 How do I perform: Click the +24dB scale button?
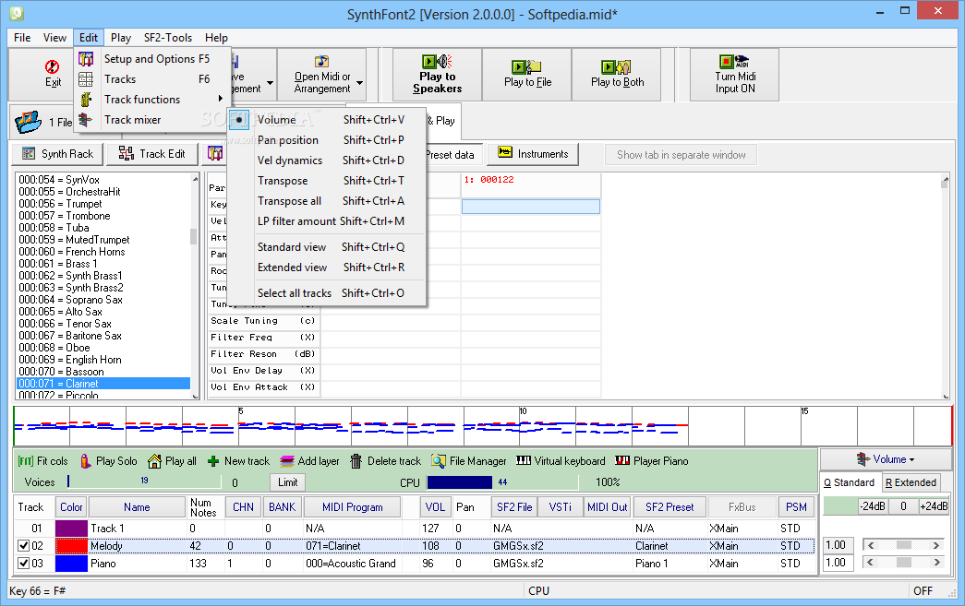[x=934, y=505]
